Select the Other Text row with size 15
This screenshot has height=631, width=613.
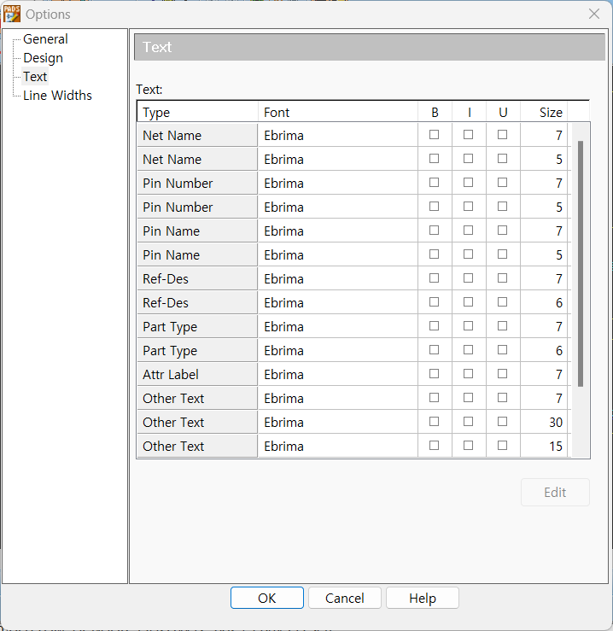click(197, 446)
